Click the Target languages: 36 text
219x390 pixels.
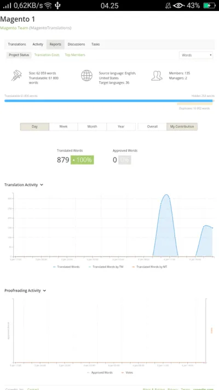click(114, 83)
